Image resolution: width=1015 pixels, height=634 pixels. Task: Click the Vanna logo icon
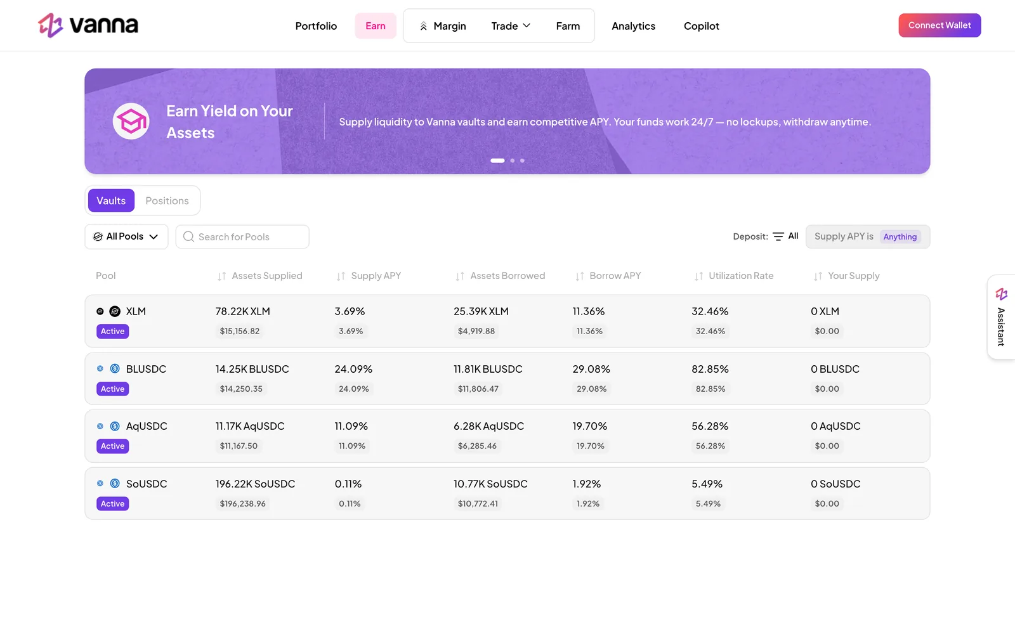pyautogui.click(x=51, y=25)
